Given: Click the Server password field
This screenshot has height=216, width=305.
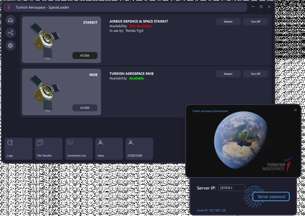Looking at the screenshot, I should [x=271, y=197].
